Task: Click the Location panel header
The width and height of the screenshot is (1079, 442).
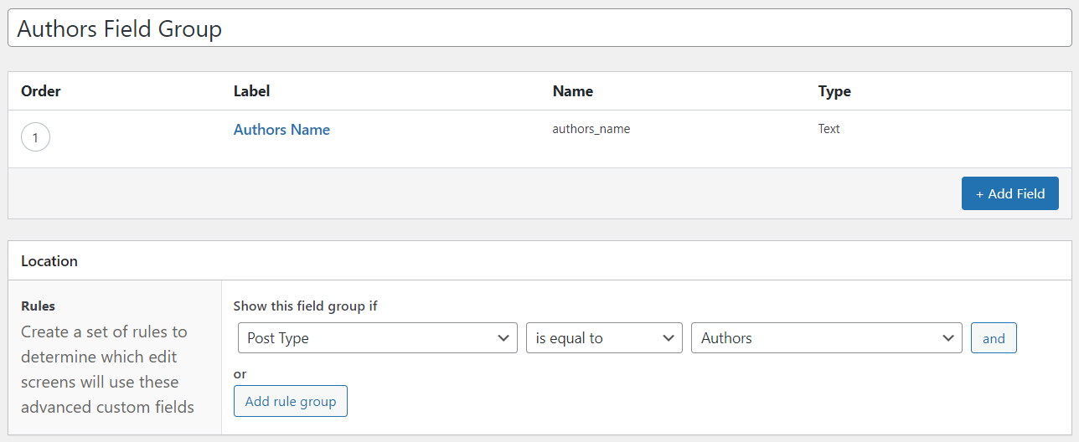Action: tap(49, 261)
